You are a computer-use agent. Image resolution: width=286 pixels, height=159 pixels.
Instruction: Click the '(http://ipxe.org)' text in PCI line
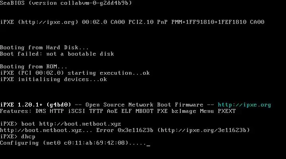tap(48, 22)
